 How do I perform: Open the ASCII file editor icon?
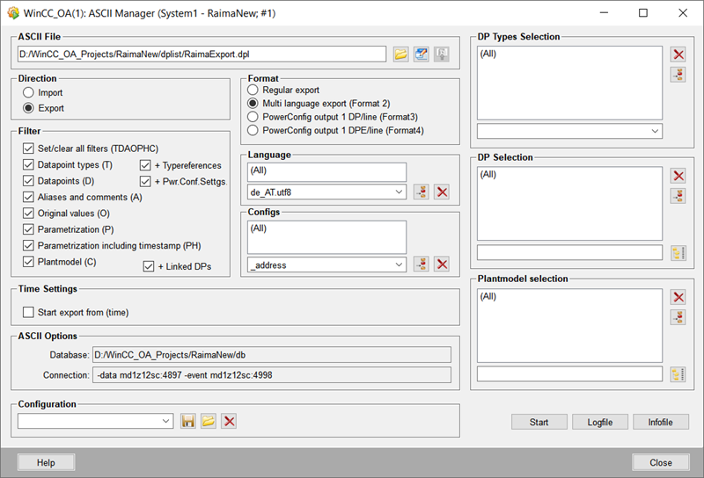point(422,54)
